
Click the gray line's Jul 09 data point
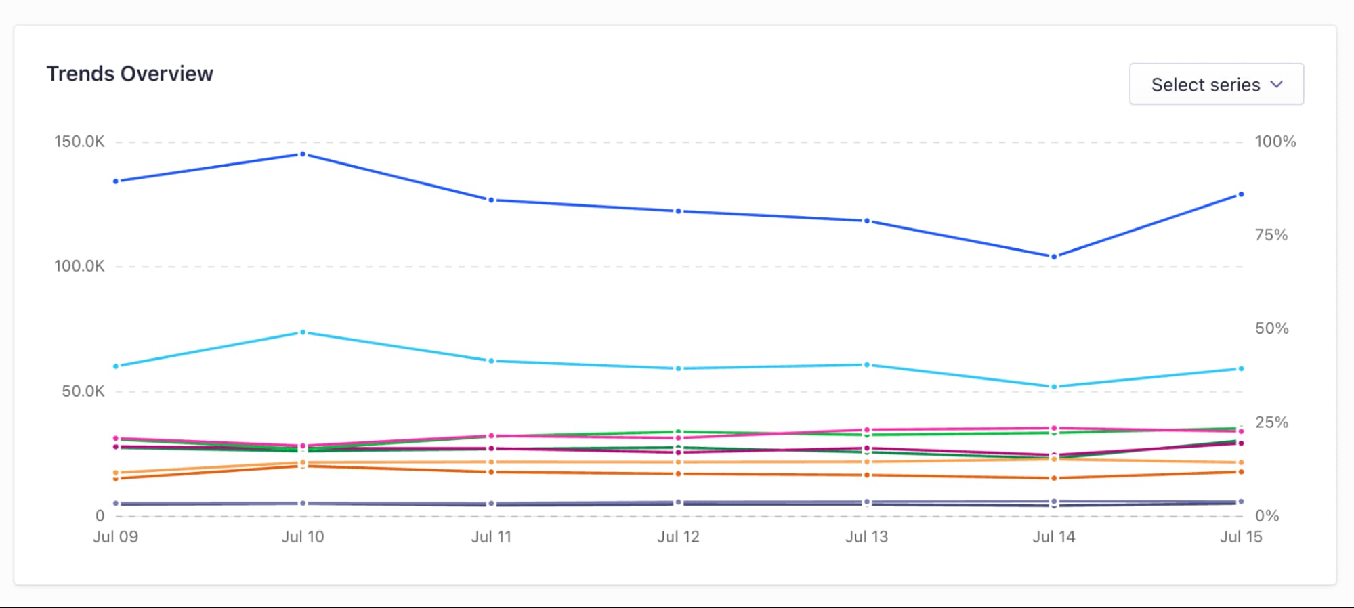click(x=116, y=502)
